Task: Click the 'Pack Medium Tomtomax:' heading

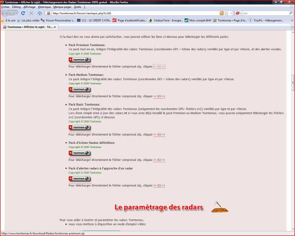Action: click(86, 75)
